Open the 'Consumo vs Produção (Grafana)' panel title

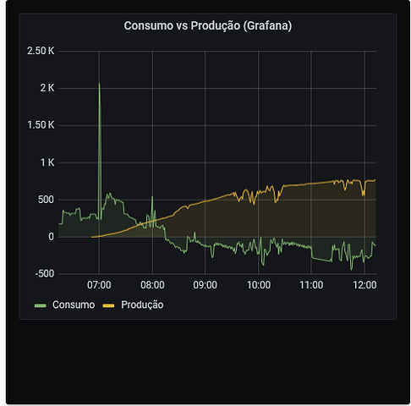pyautogui.click(x=208, y=26)
